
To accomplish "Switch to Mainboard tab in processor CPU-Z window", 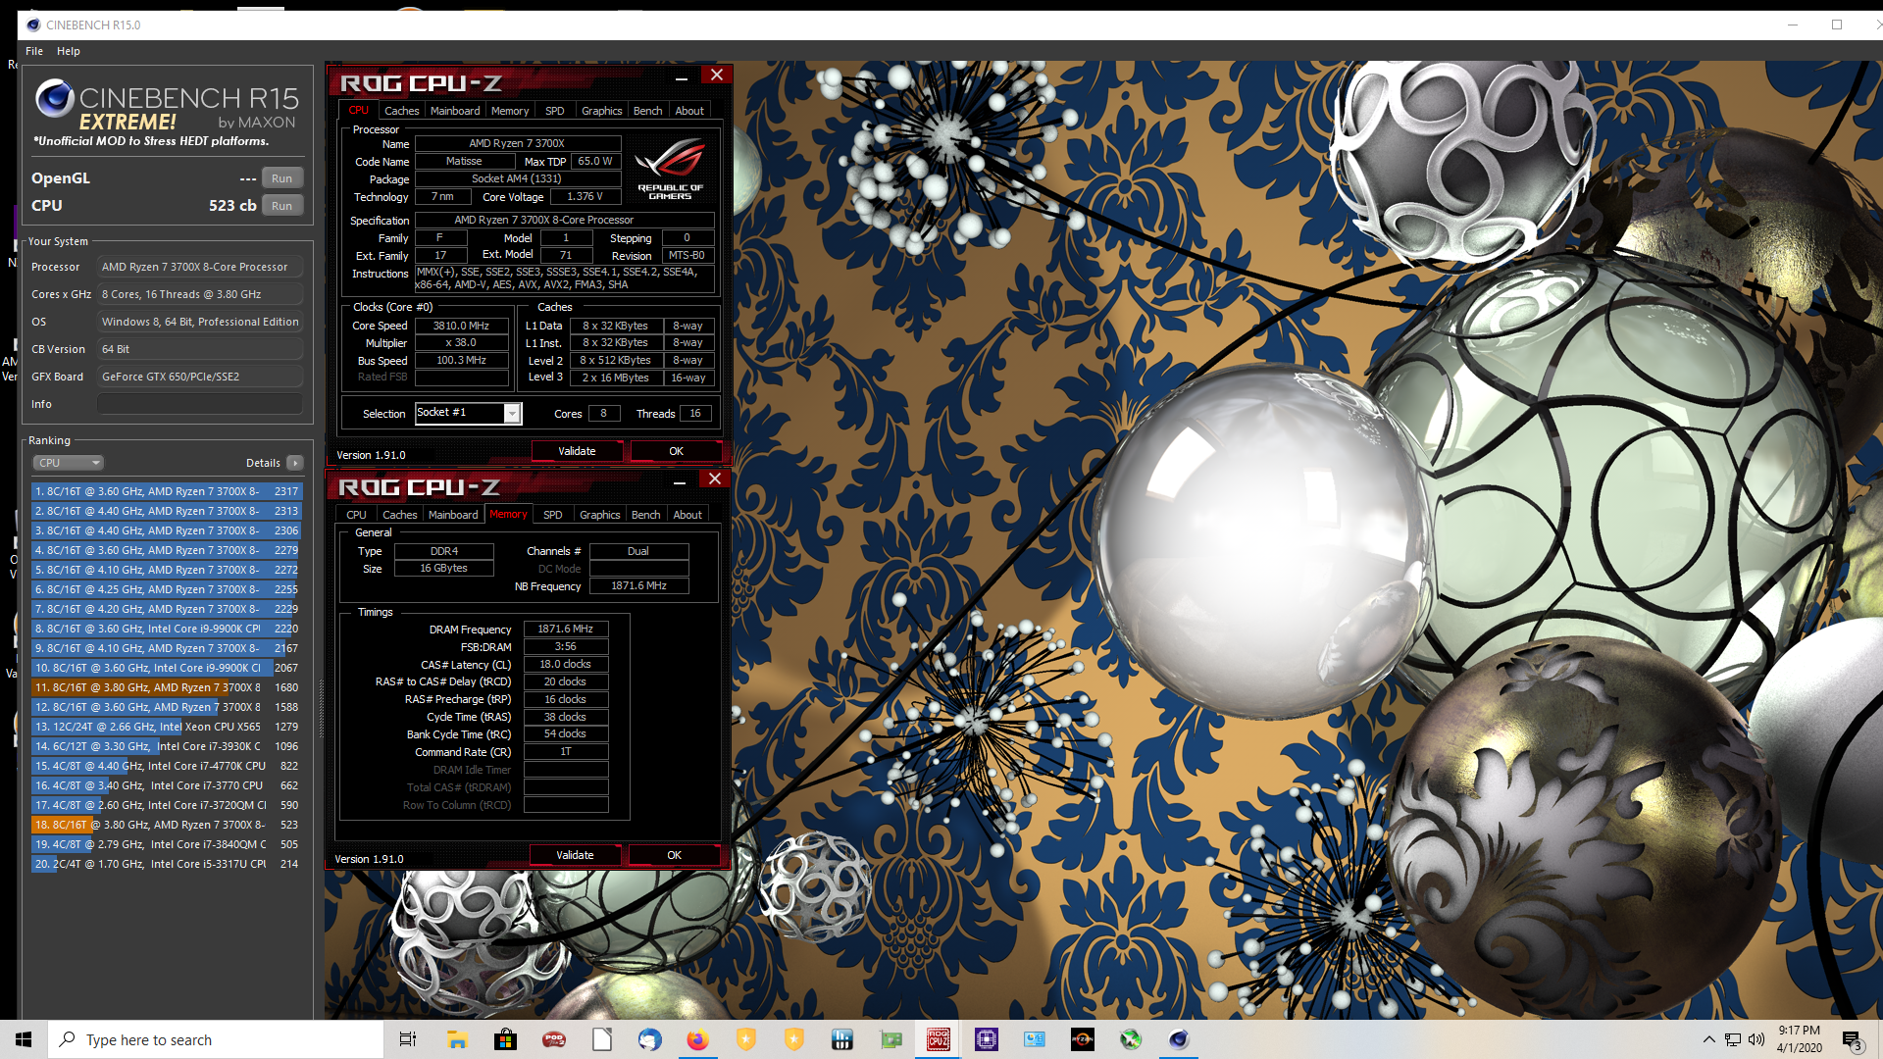I will 455,111.
